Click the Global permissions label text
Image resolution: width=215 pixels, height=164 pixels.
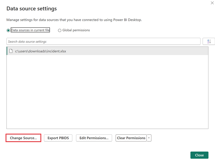(76, 30)
